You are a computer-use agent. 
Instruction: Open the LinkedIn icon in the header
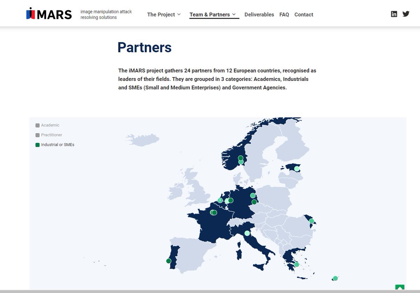coord(394,14)
